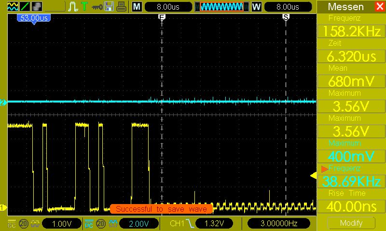The image size is (386, 231).
Task: Click the waveform memory overview bar
Action: point(222,7)
